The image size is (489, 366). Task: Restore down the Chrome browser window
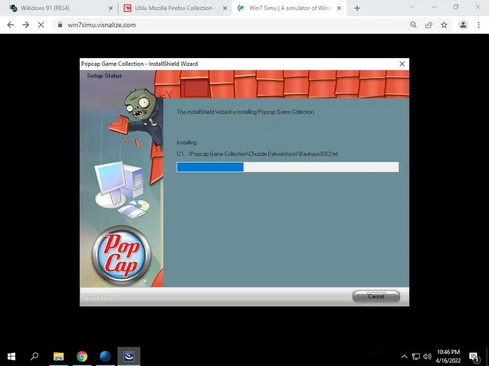pyautogui.click(x=456, y=7)
